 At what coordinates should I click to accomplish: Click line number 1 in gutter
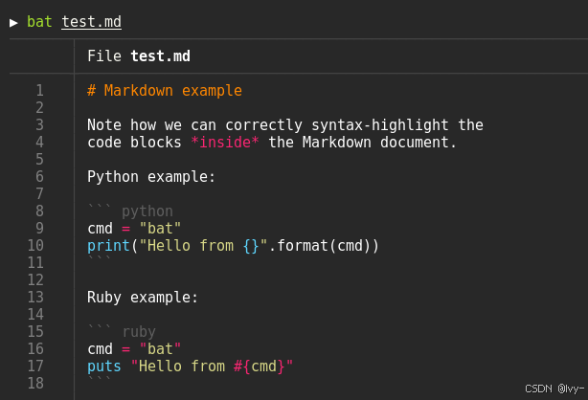40,91
